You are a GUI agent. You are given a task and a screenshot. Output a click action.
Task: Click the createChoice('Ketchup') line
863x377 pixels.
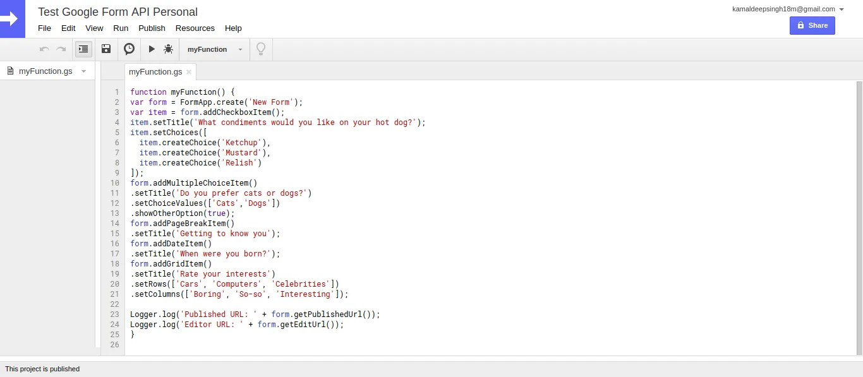(205, 143)
